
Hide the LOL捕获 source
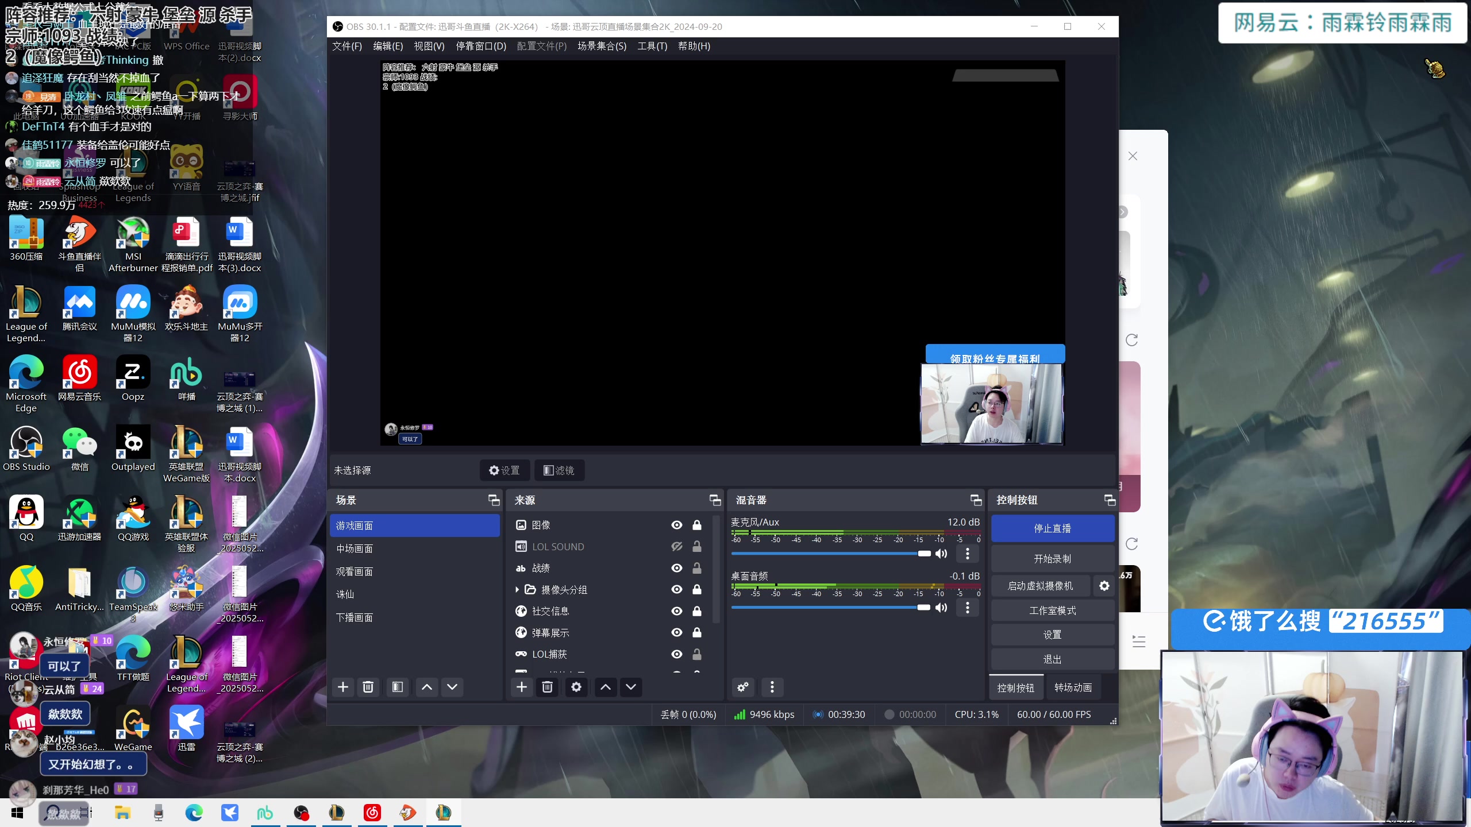(x=677, y=654)
